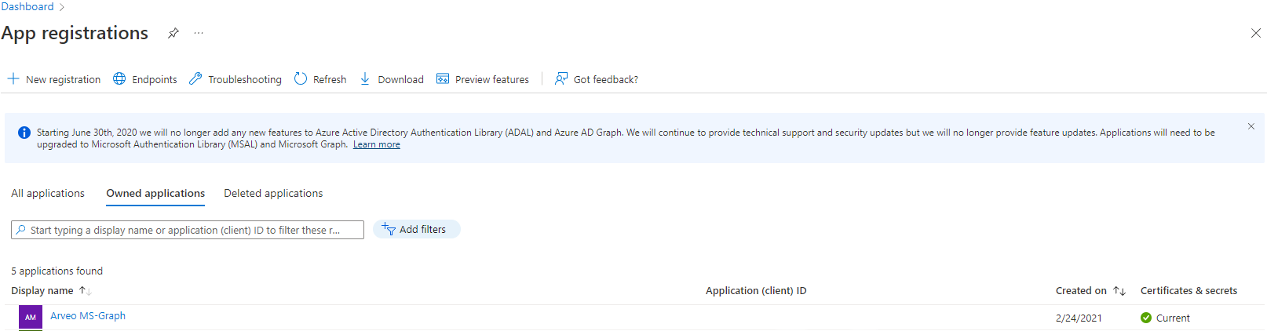Click the Got feedback? button
The height and width of the screenshot is (331, 1267).
click(x=597, y=79)
